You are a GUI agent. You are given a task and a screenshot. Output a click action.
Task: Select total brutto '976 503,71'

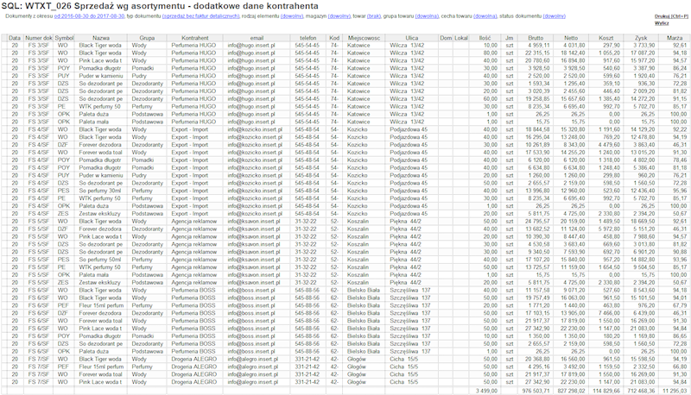coord(536,391)
